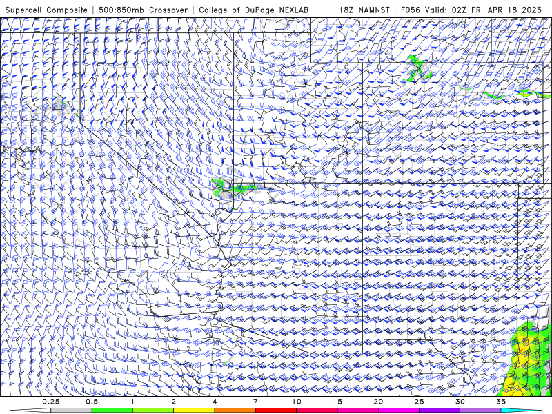Screen dimensions: 552x414
Task: Click the legend value 30
Action: (460, 402)
